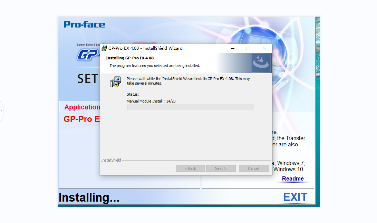The height and width of the screenshot is (223, 377).
Task: Click the Pro-face logo
Action: pos(84,24)
